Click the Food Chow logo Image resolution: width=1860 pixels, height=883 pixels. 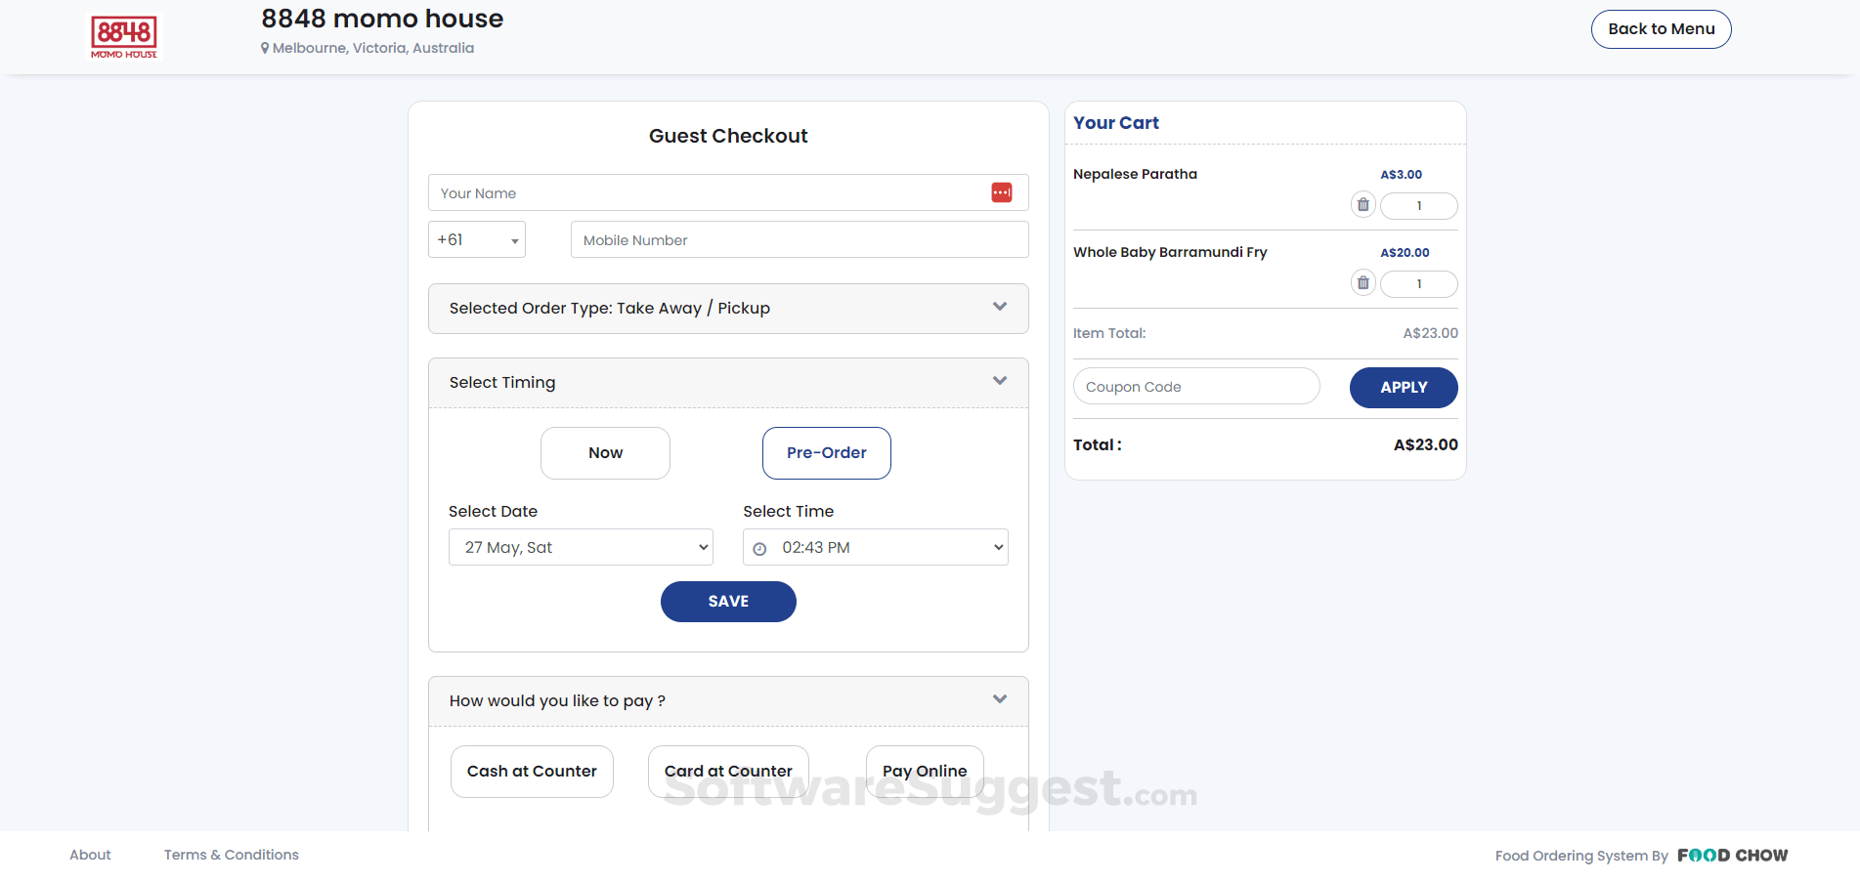pos(1732,856)
